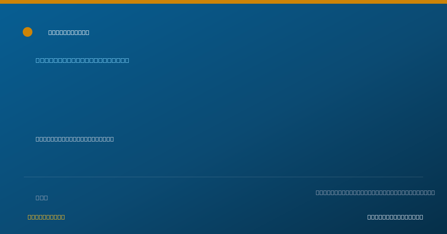Click the start of the long gray caption
447x234 pixels.
[x=318, y=193]
